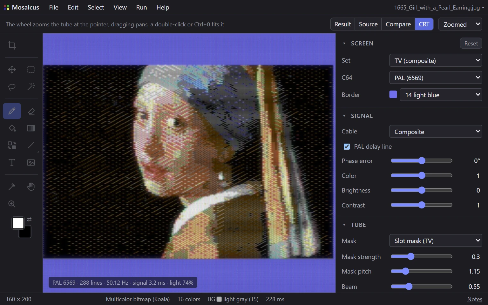Collapse the SCREEN section
488x305 pixels.
tap(344, 44)
